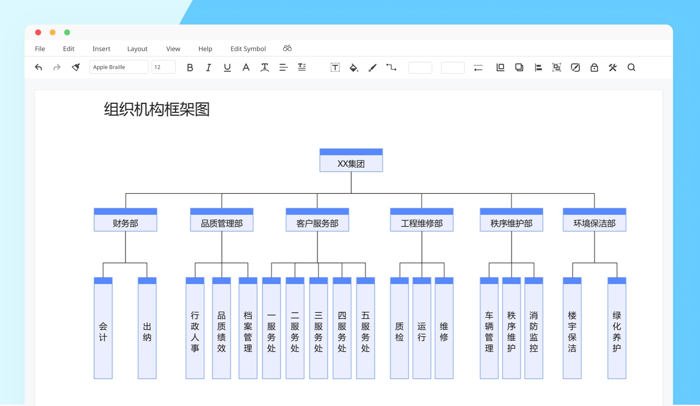Open the Layout menu
Image resolution: width=700 pixels, height=406 pixels.
pyautogui.click(x=138, y=49)
